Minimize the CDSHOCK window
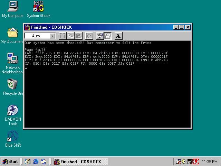 176,27
